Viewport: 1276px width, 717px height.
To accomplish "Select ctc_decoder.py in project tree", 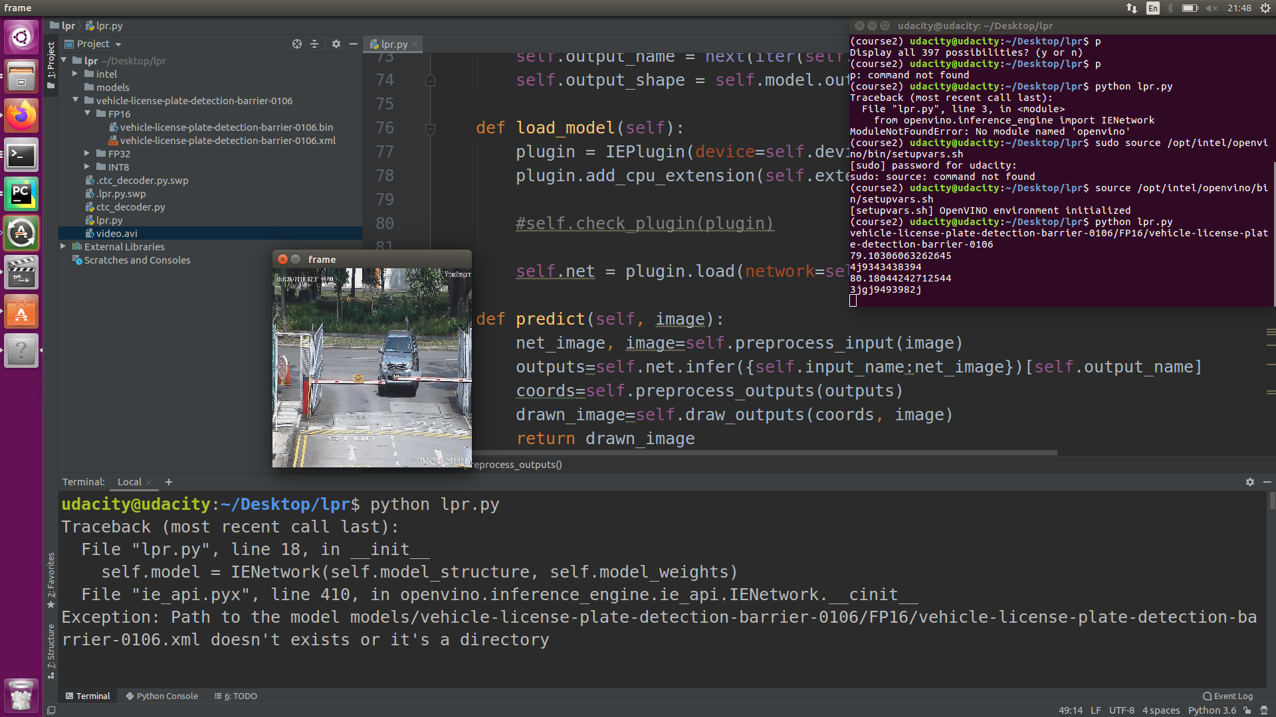I will 130,207.
